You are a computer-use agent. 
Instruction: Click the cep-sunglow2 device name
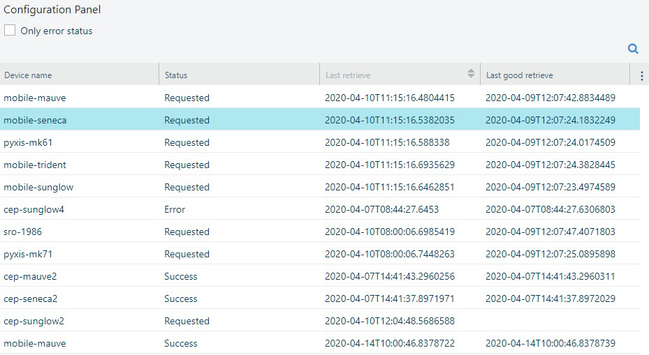pyautogui.click(x=34, y=321)
